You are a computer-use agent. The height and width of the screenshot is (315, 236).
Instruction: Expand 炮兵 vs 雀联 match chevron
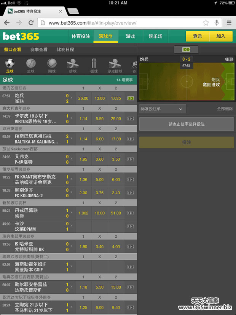pos(72,98)
